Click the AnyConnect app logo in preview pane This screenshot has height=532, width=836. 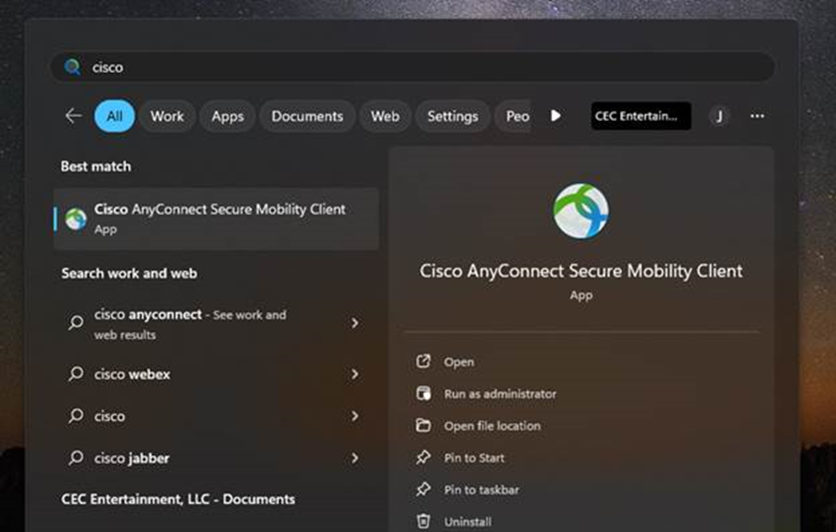[x=581, y=209]
